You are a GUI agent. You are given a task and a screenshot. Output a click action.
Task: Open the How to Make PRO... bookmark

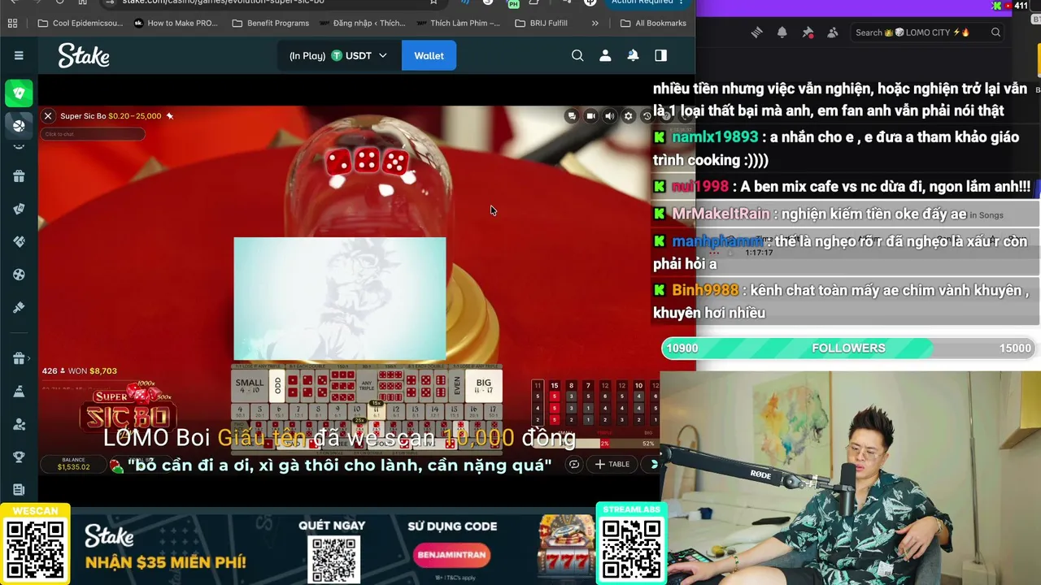176,23
